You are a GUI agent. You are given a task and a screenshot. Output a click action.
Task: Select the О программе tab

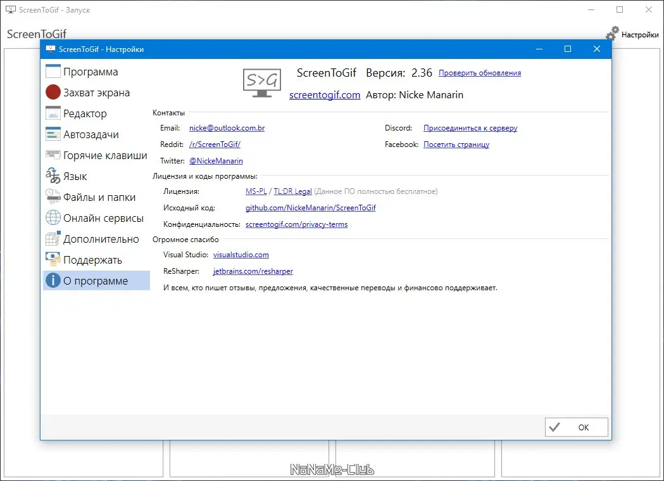pos(96,281)
